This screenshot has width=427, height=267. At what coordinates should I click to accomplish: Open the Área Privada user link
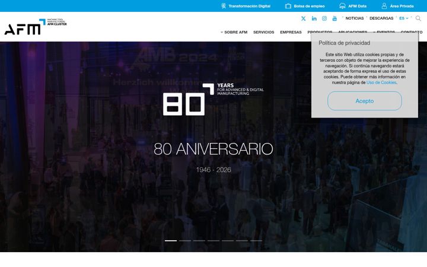397,6
